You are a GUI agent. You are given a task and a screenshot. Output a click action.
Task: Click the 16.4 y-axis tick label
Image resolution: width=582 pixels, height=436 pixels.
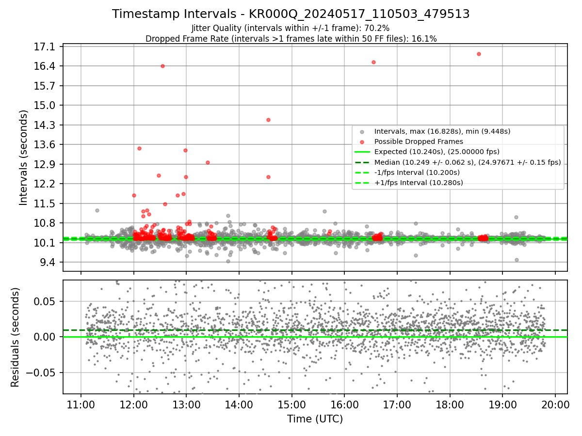(45, 66)
